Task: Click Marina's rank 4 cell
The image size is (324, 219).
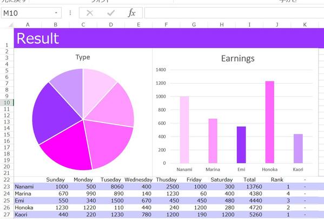Action: [x=277, y=194]
